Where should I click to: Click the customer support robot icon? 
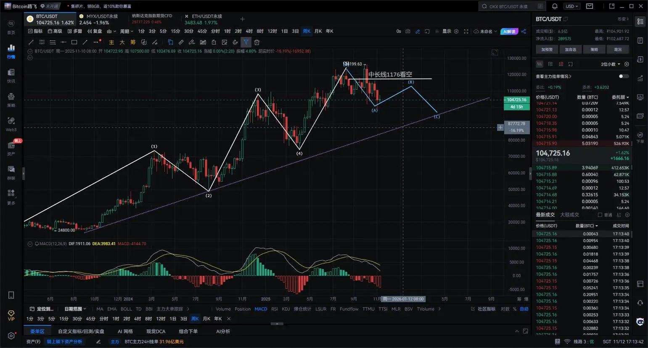tap(640, 322)
